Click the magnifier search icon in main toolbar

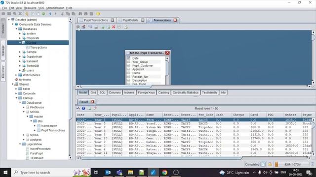(x=14, y=14)
